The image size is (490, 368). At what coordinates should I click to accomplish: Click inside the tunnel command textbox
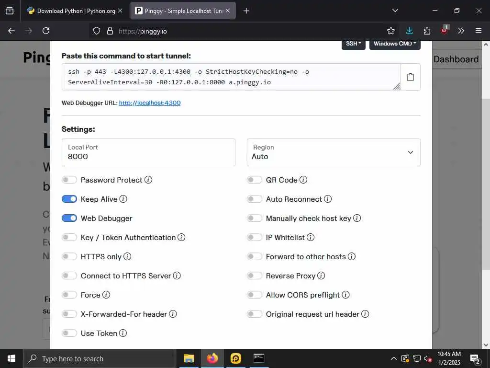pos(231,77)
